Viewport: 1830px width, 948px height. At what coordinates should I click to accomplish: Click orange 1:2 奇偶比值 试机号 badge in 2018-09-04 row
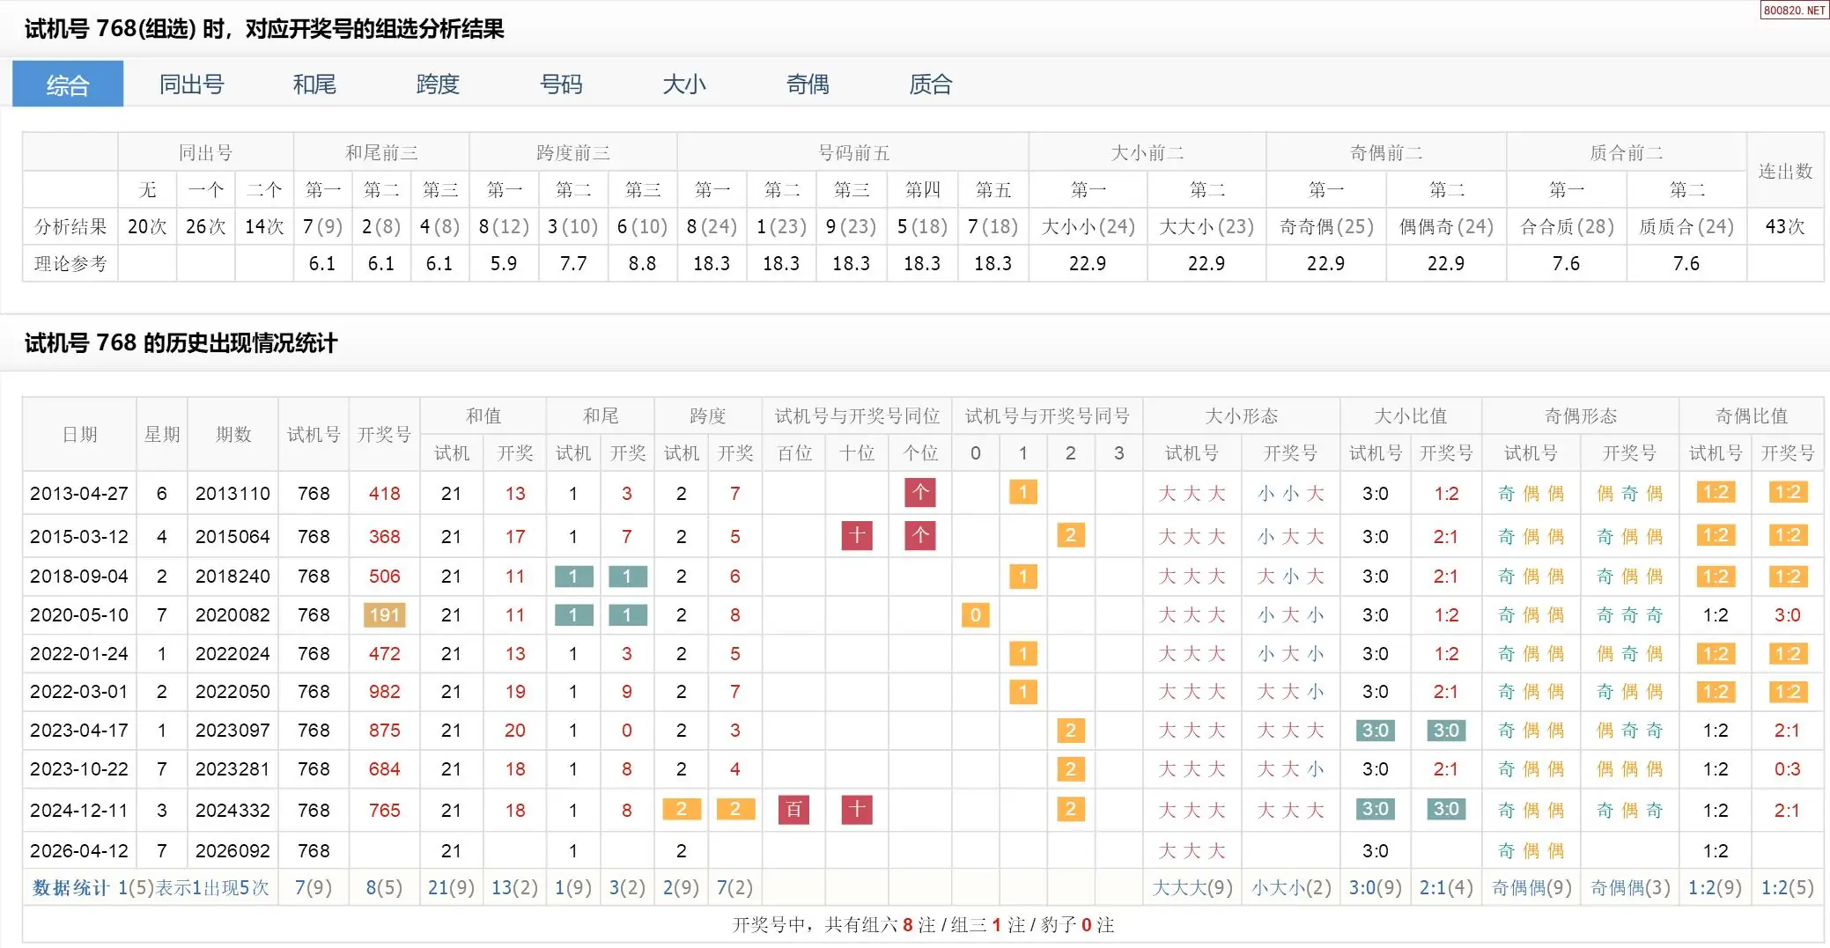tap(1715, 577)
